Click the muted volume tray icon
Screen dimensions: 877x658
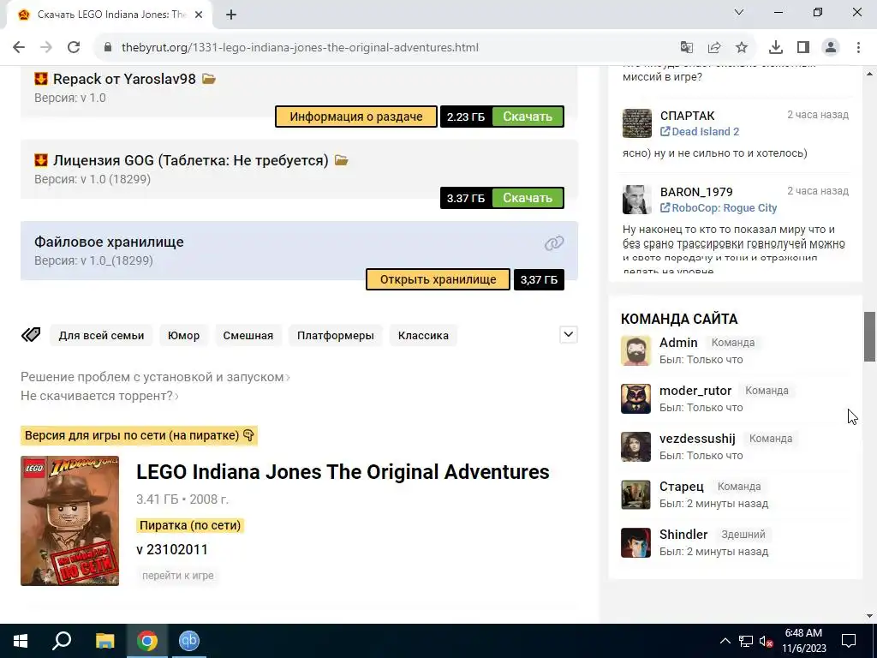[x=767, y=641]
